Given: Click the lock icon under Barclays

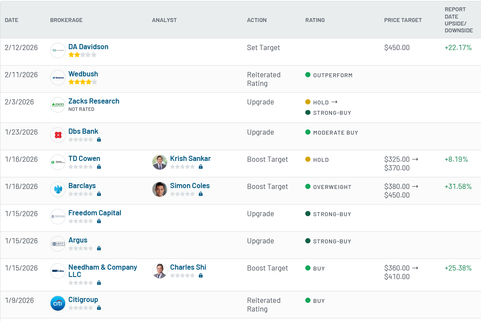Looking at the screenshot, I should (99, 194).
